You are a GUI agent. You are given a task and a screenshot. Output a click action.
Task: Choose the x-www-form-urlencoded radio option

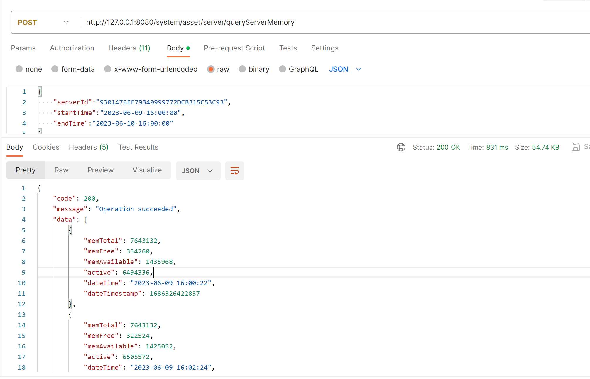click(108, 69)
